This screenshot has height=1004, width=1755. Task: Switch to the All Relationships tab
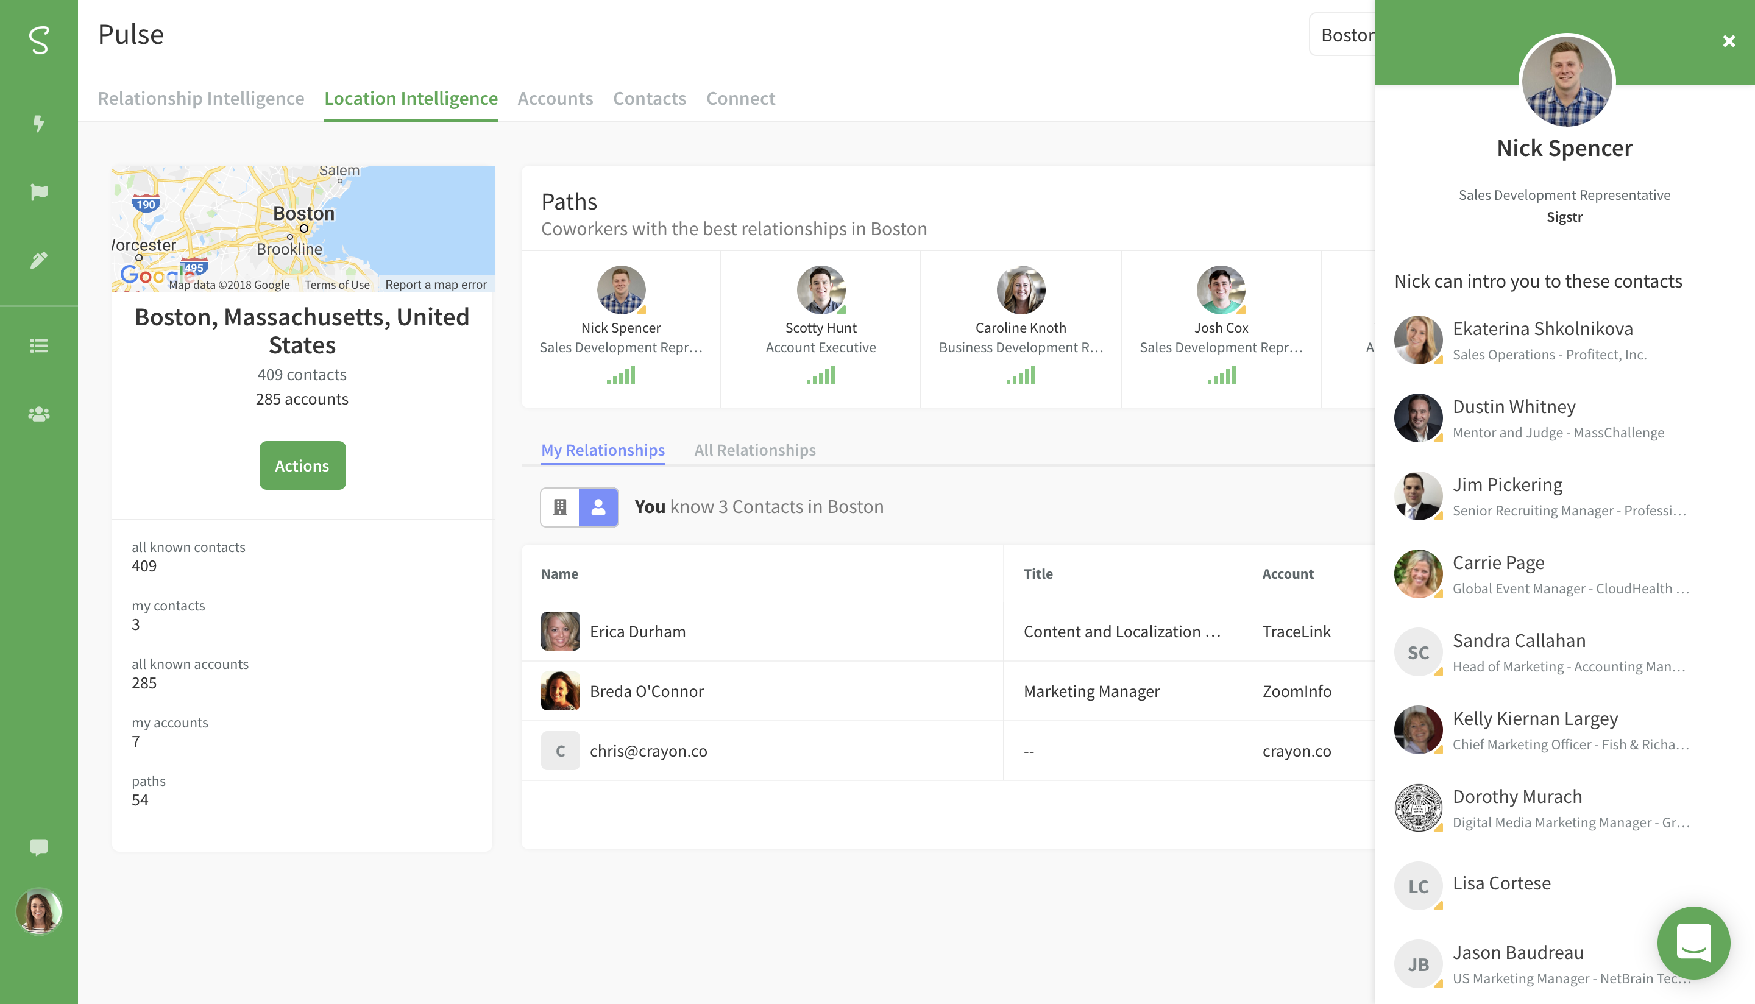[754, 450]
